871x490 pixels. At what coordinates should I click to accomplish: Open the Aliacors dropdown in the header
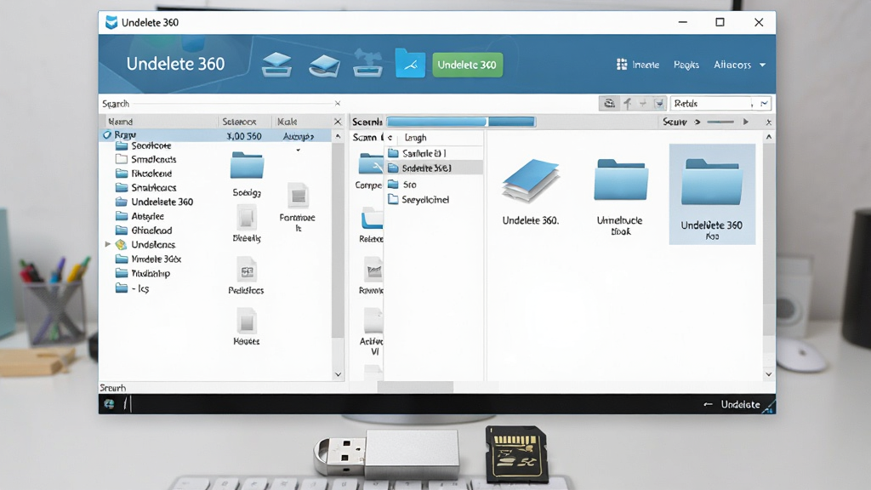[x=740, y=65]
